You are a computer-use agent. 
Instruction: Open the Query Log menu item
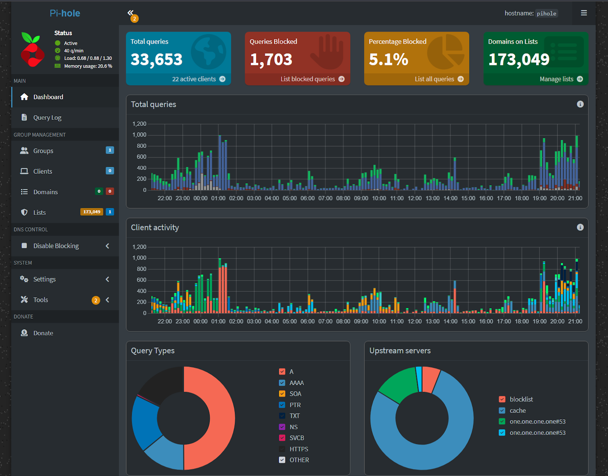click(x=65, y=117)
